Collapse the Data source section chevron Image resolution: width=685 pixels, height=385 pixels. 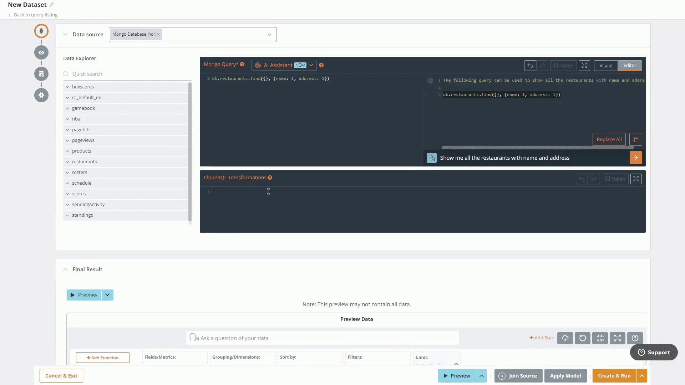[x=65, y=35]
